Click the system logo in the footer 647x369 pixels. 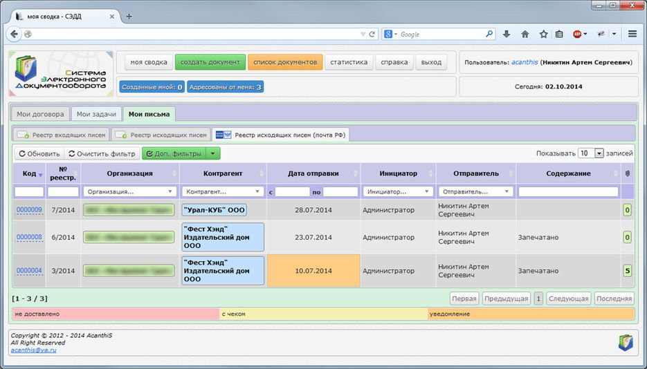tap(626, 342)
